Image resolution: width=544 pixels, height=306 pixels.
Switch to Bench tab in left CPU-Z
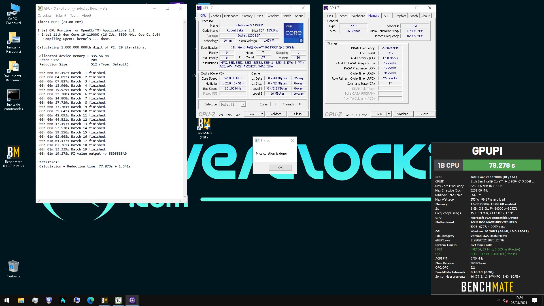(x=287, y=16)
